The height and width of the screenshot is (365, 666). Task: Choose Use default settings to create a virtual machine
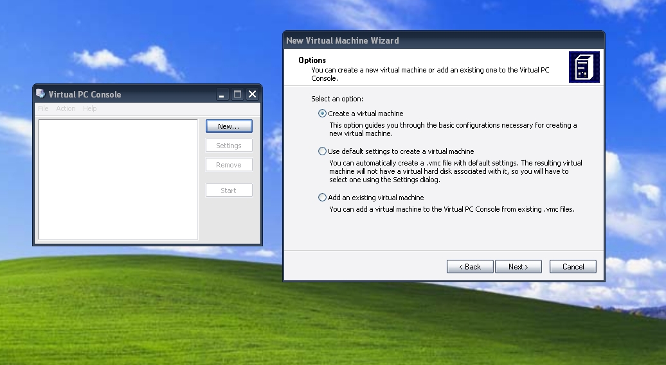(x=396, y=151)
